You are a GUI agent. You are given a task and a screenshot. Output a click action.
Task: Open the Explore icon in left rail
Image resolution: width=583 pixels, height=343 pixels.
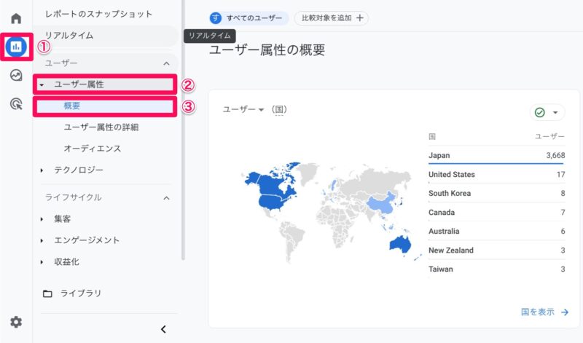coord(16,76)
